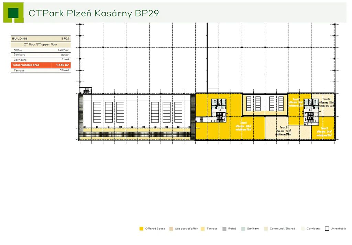Click the rentable area line under Tenant 2

283,134
